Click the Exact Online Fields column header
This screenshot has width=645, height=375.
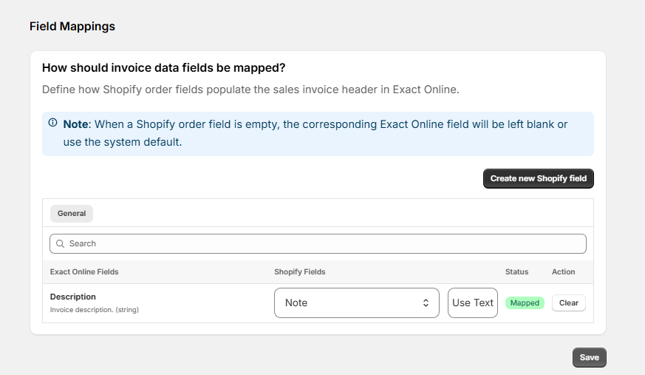[x=84, y=271]
